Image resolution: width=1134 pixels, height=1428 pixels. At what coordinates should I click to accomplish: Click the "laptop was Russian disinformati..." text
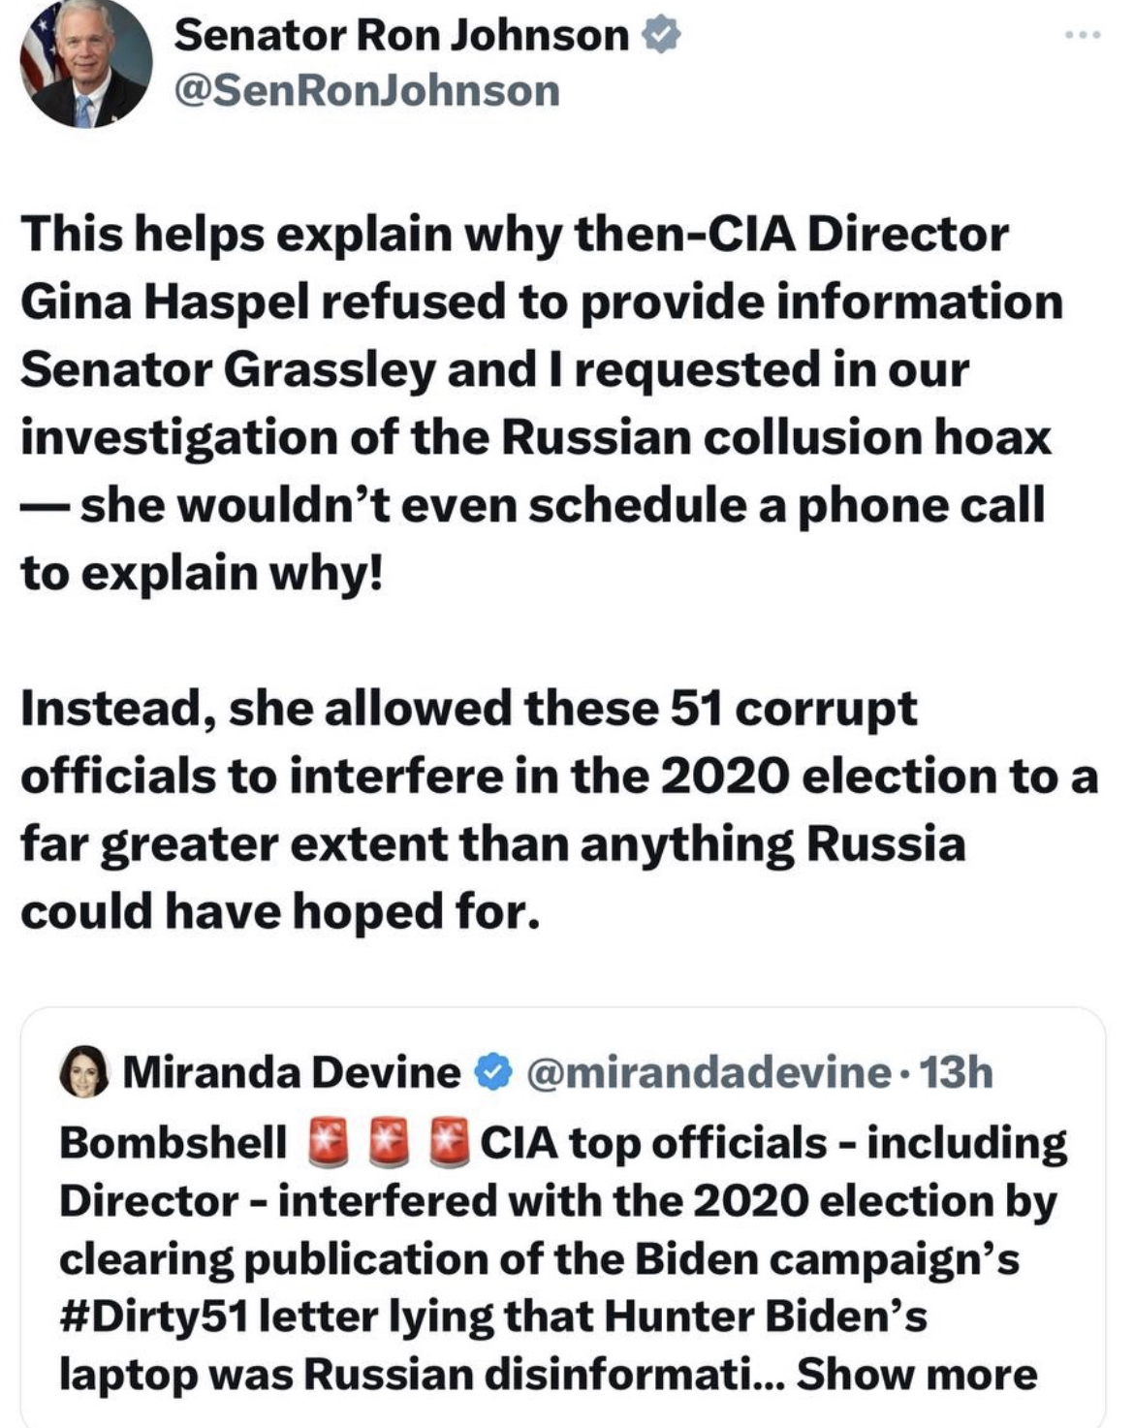417,1375
